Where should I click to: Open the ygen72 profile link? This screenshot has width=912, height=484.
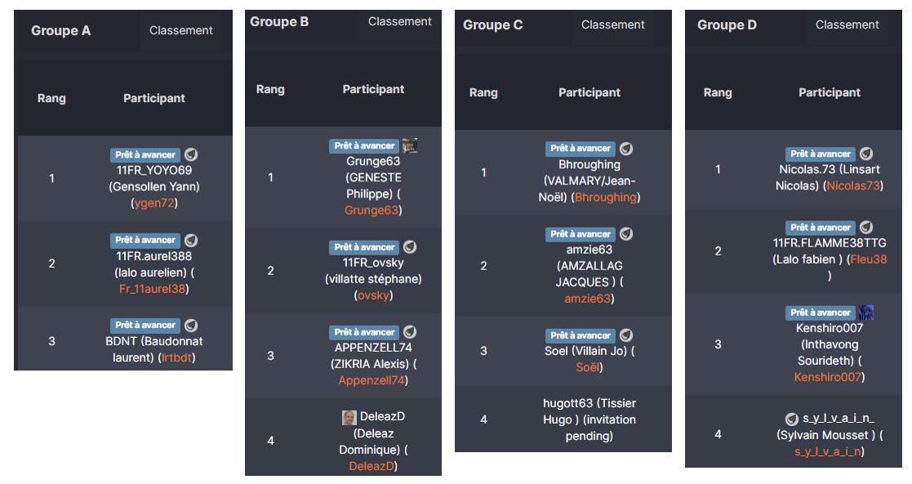click(x=154, y=203)
